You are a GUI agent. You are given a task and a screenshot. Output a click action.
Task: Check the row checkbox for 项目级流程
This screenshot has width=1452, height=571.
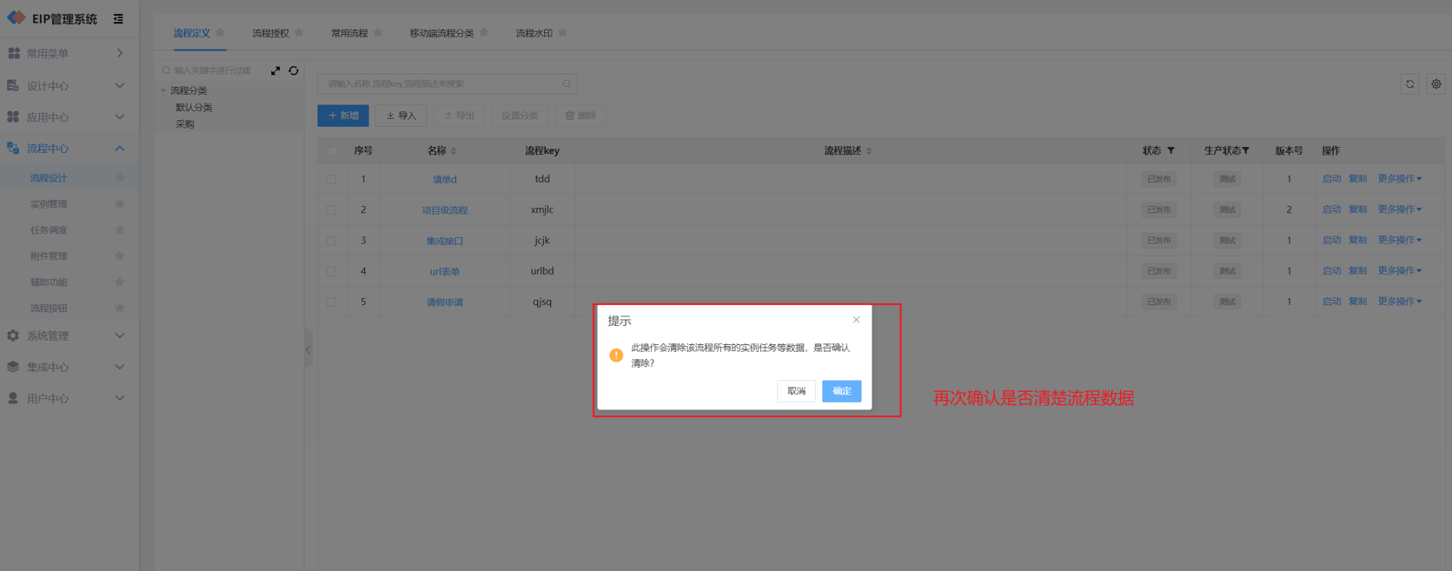(332, 209)
